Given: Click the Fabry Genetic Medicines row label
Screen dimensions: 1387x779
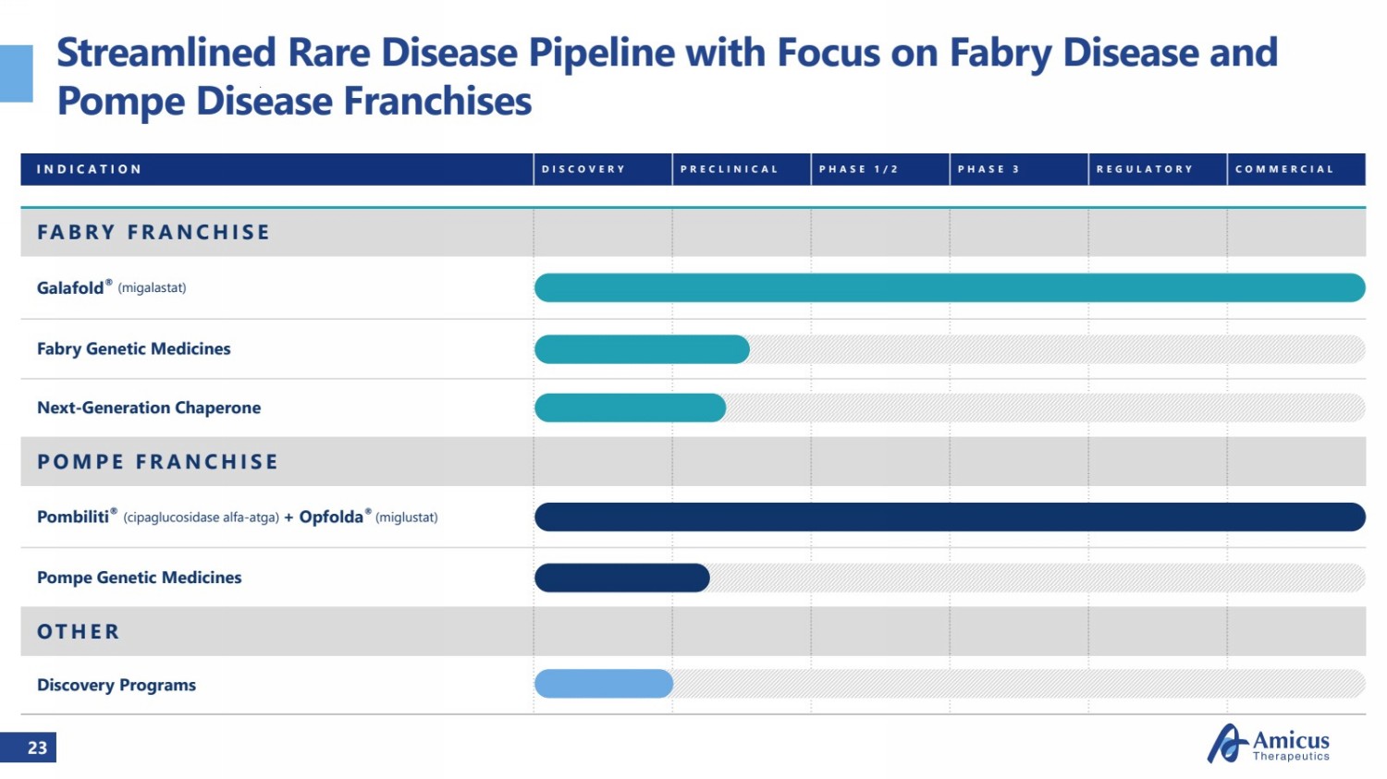Looking at the screenshot, I should (134, 348).
